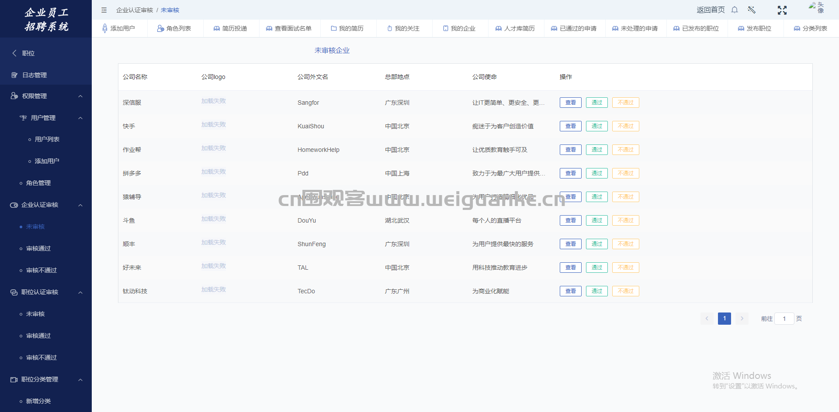Click the rocket icon on 添加用户 tab
Screen dimensions: 839x412
(104, 28)
